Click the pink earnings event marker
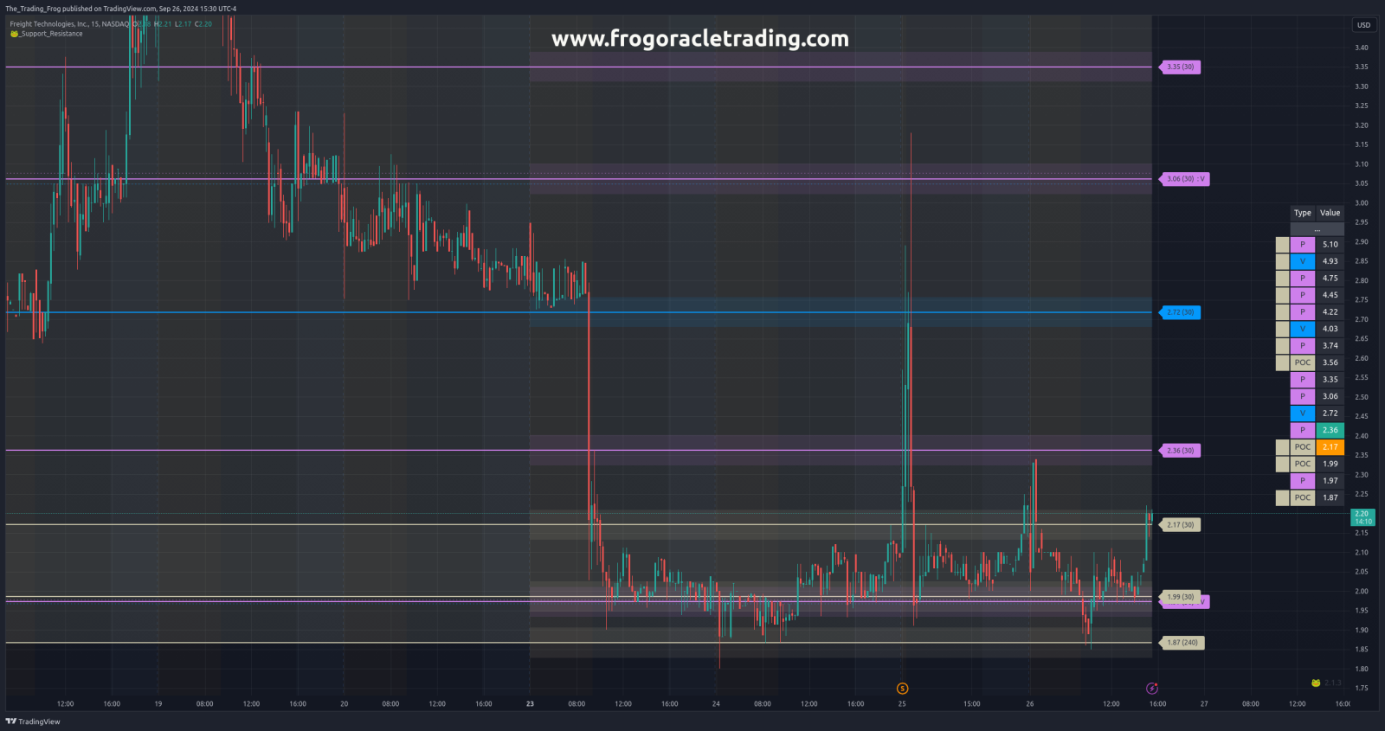 pyautogui.click(x=1151, y=689)
